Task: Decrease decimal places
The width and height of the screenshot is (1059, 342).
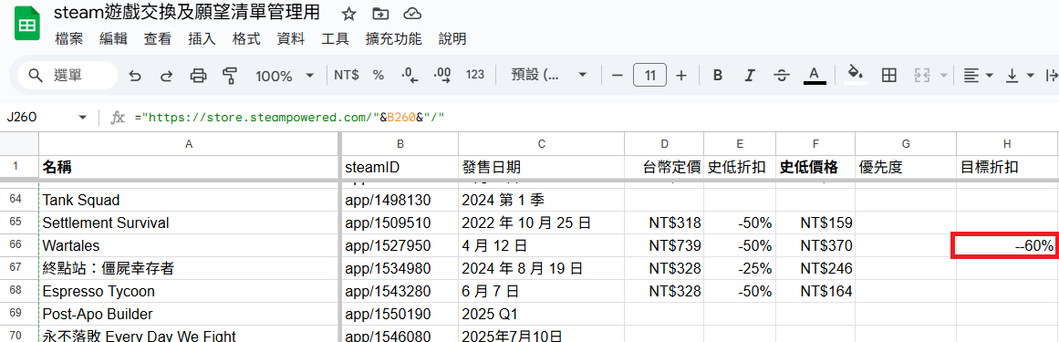Action: click(x=410, y=75)
